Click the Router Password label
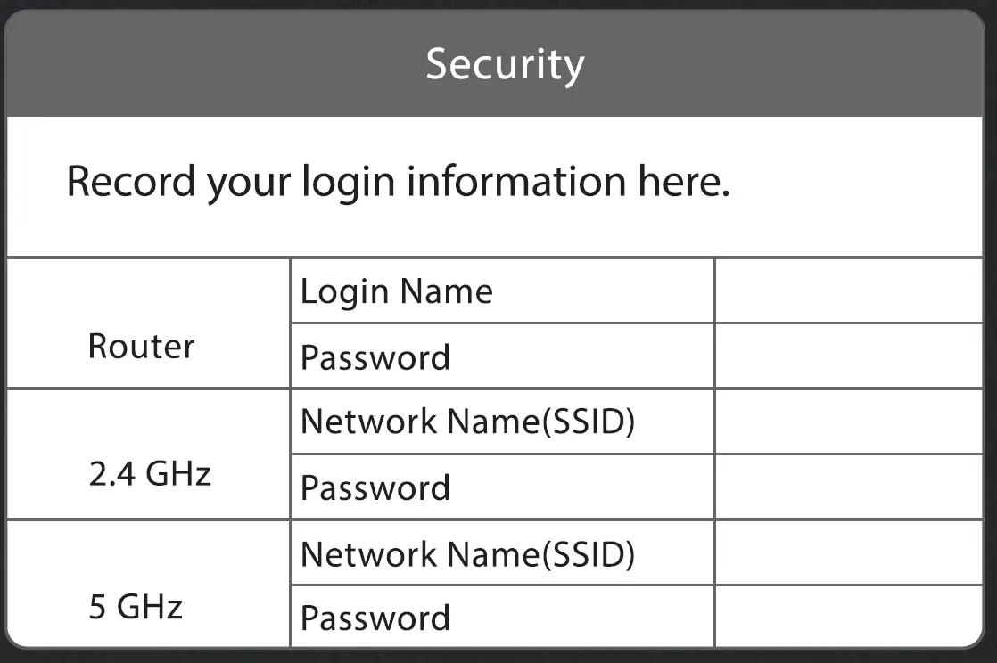 pos(375,357)
